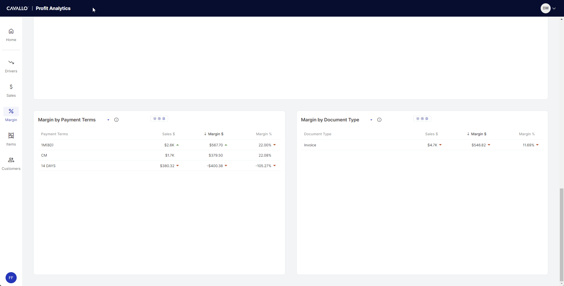The height and width of the screenshot is (286, 564).
Task: Open the Items section in sidebar
Action: pos(11,139)
